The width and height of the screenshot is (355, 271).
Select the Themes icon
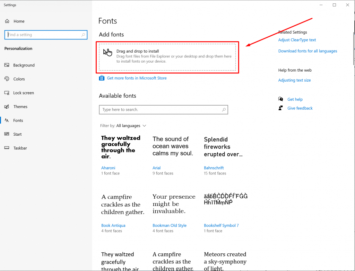(7, 107)
